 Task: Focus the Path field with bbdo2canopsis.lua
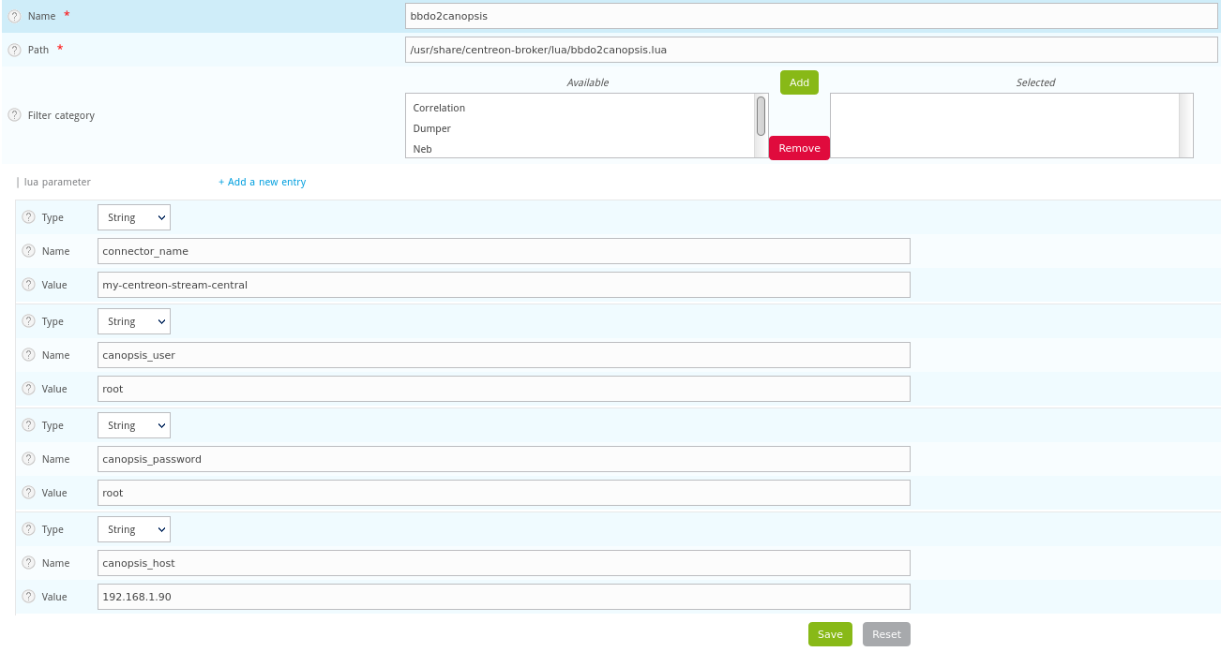pyautogui.click(x=811, y=50)
